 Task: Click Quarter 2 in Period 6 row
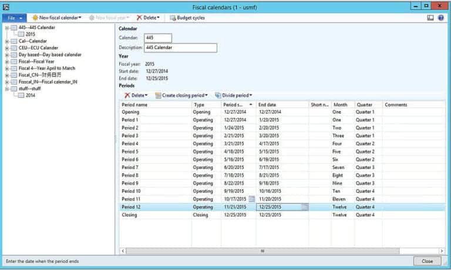(x=365, y=159)
